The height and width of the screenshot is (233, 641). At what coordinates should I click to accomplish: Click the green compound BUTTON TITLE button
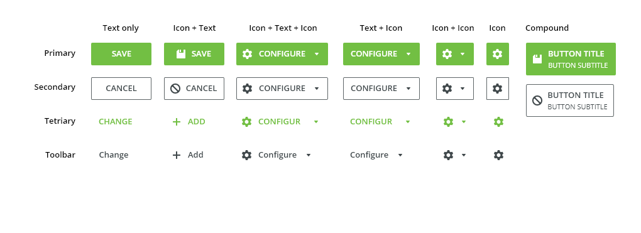571,59
